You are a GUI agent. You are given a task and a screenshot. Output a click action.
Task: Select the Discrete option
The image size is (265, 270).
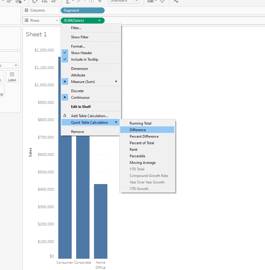[91, 91]
